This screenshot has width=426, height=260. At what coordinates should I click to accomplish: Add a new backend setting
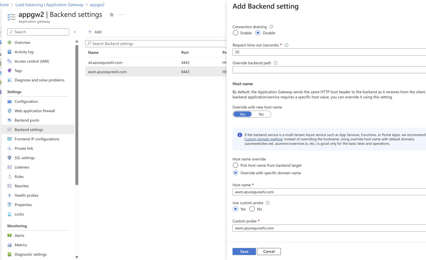tap(94, 32)
